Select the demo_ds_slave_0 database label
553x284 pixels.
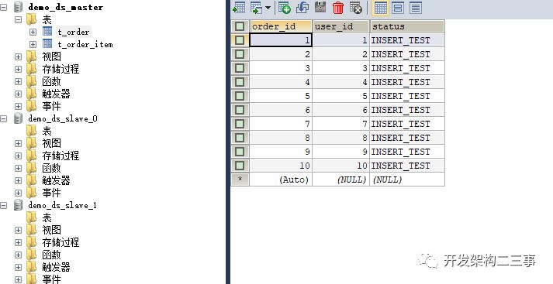click(63, 118)
